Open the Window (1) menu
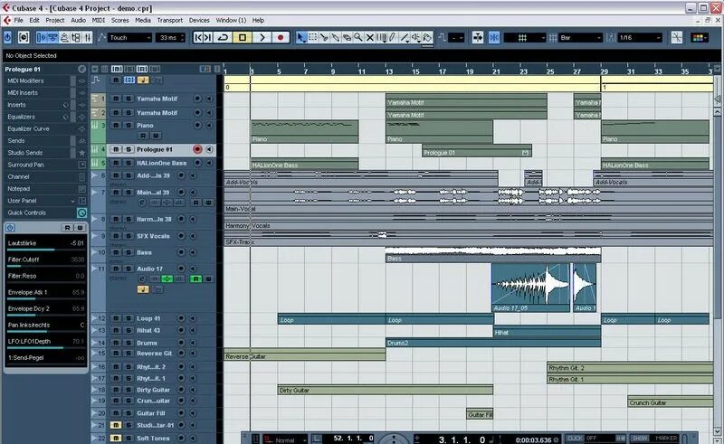The image size is (724, 444). click(231, 20)
